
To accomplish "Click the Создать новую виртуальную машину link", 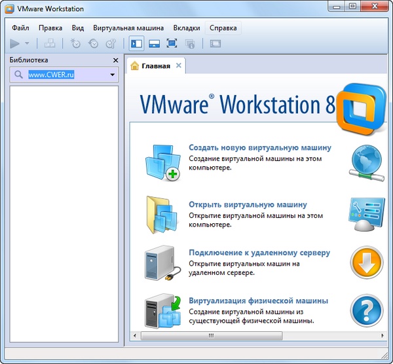I will (259, 148).
